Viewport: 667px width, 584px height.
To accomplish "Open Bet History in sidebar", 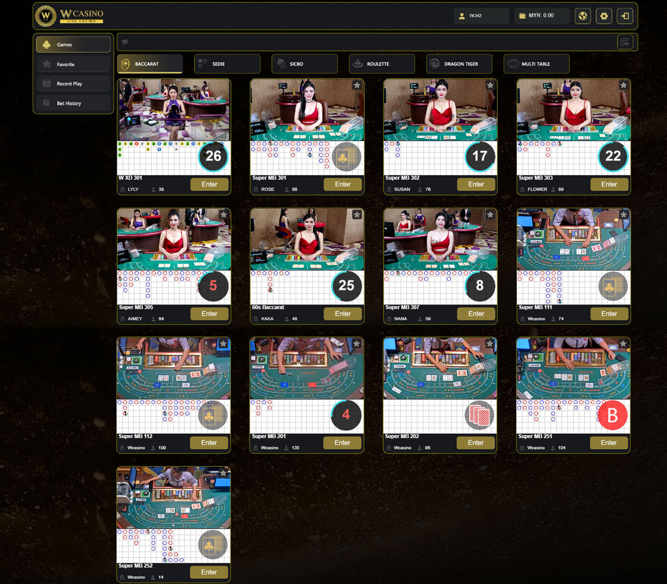I will 73,103.
